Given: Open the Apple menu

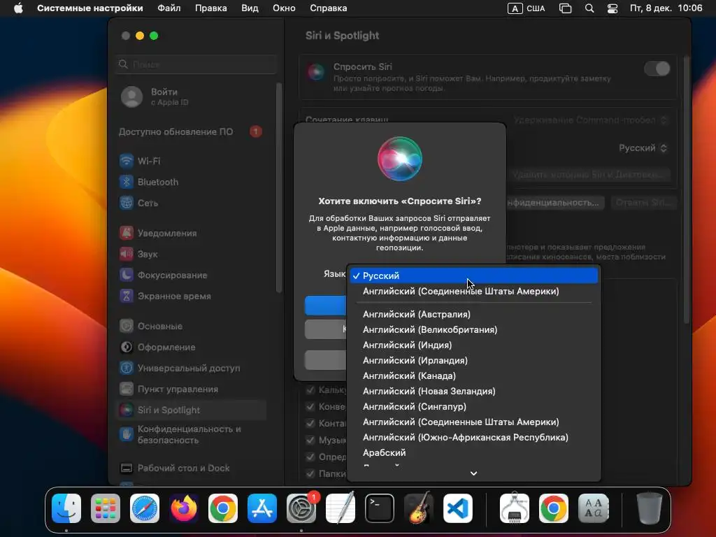Looking at the screenshot, I should pyautogui.click(x=18, y=8).
